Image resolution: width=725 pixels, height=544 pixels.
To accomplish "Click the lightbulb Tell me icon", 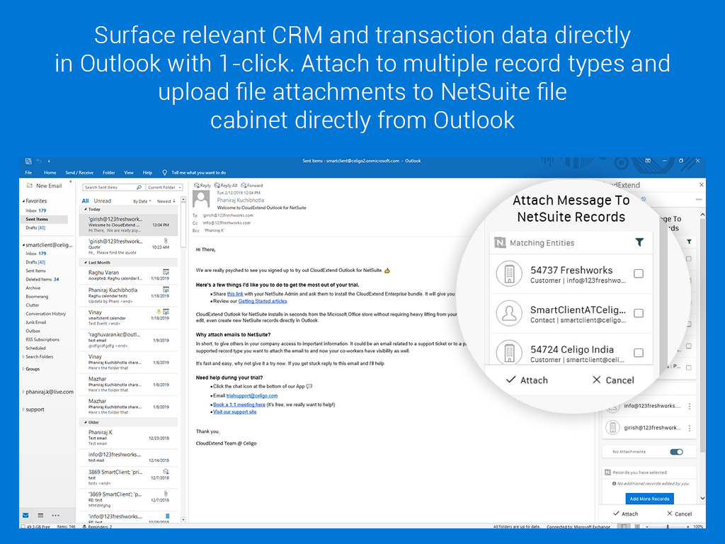I will (x=164, y=173).
